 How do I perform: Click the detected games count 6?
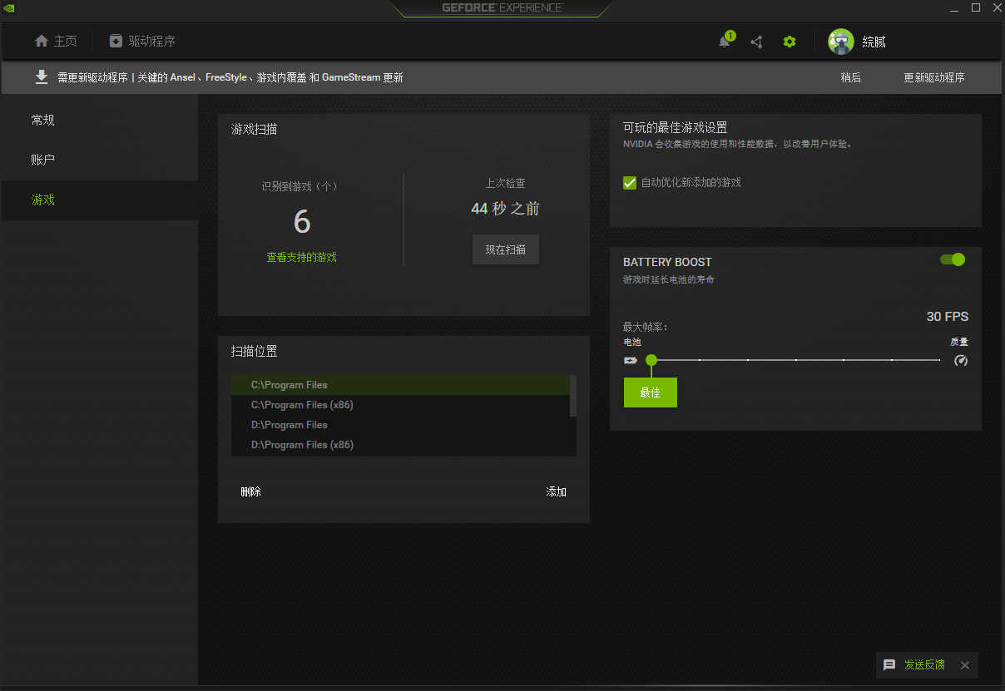pos(302,222)
